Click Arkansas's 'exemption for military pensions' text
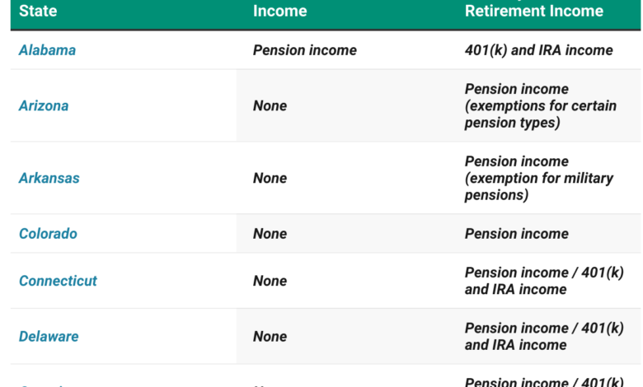 (538, 187)
